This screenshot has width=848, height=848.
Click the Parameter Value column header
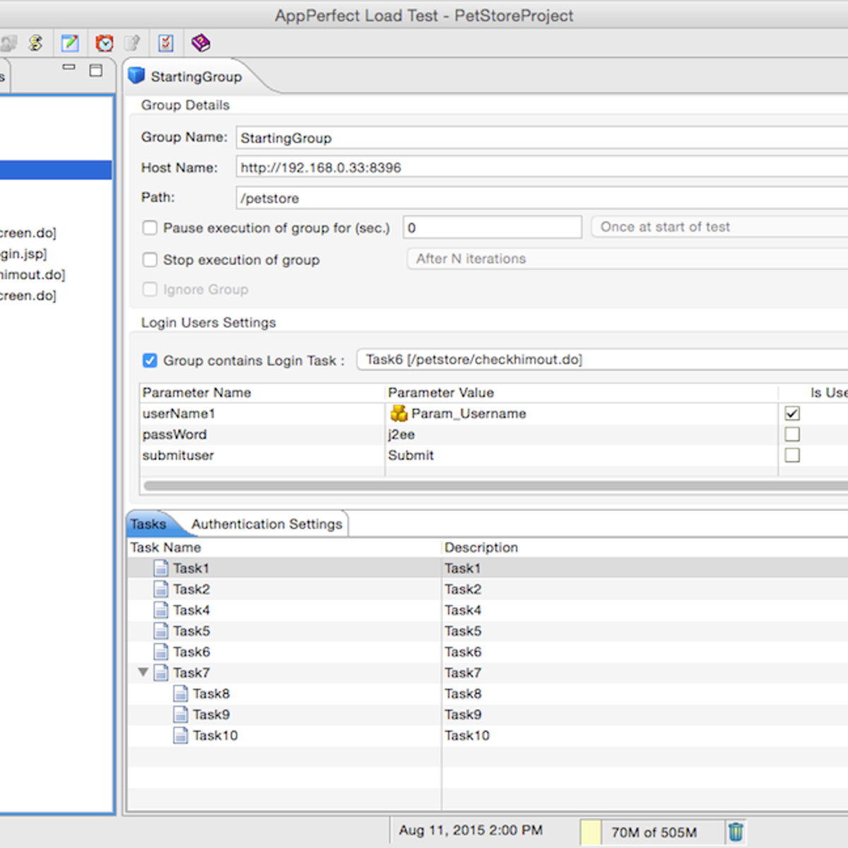(581, 393)
